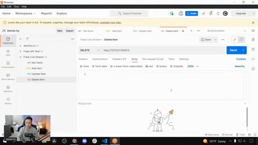
Task: Expand the devfolio.io collection
Action: pyautogui.click(x=21, y=46)
